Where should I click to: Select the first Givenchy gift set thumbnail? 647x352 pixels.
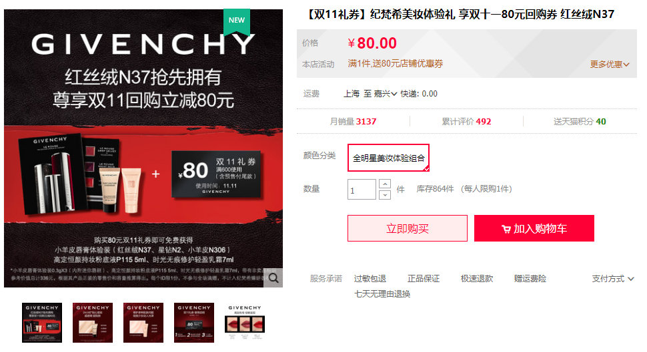(42, 323)
